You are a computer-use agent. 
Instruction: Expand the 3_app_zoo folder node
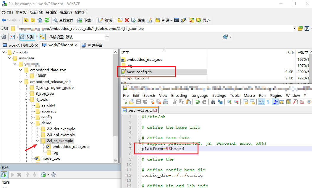26,94
